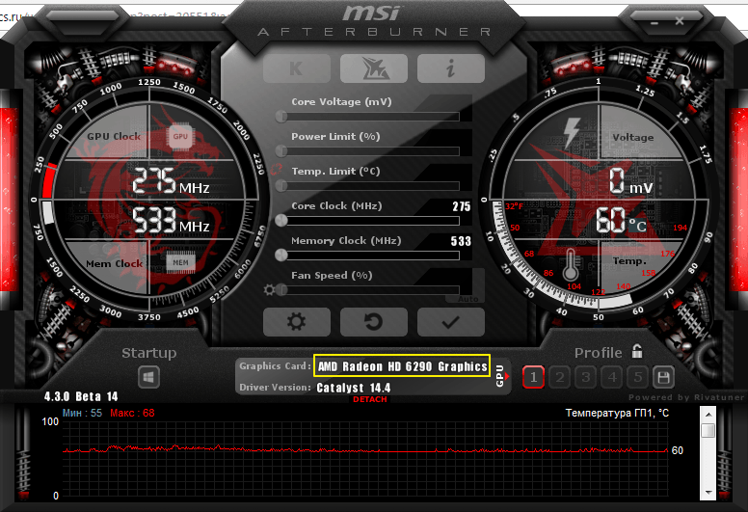Apply settings with the checkmark button

pyautogui.click(x=450, y=321)
